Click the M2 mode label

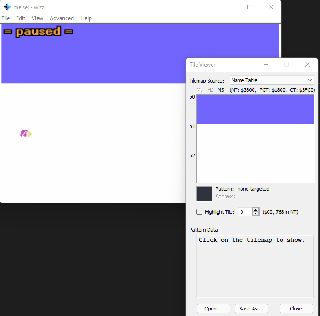(x=210, y=90)
